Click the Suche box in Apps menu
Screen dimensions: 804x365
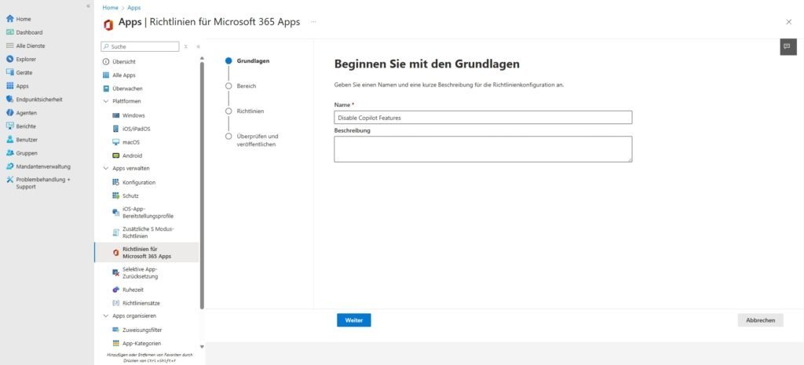coord(144,46)
